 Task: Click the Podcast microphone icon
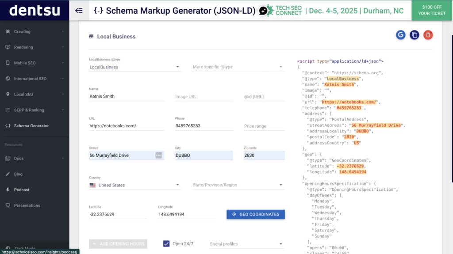8,190
